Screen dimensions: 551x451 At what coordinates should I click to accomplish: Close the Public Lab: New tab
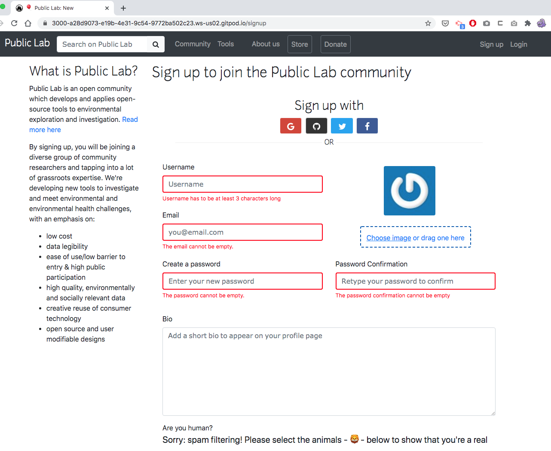click(107, 8)
